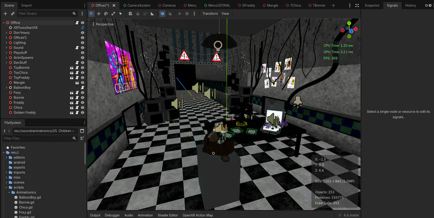Switch to the Import tab

[27, 5]
